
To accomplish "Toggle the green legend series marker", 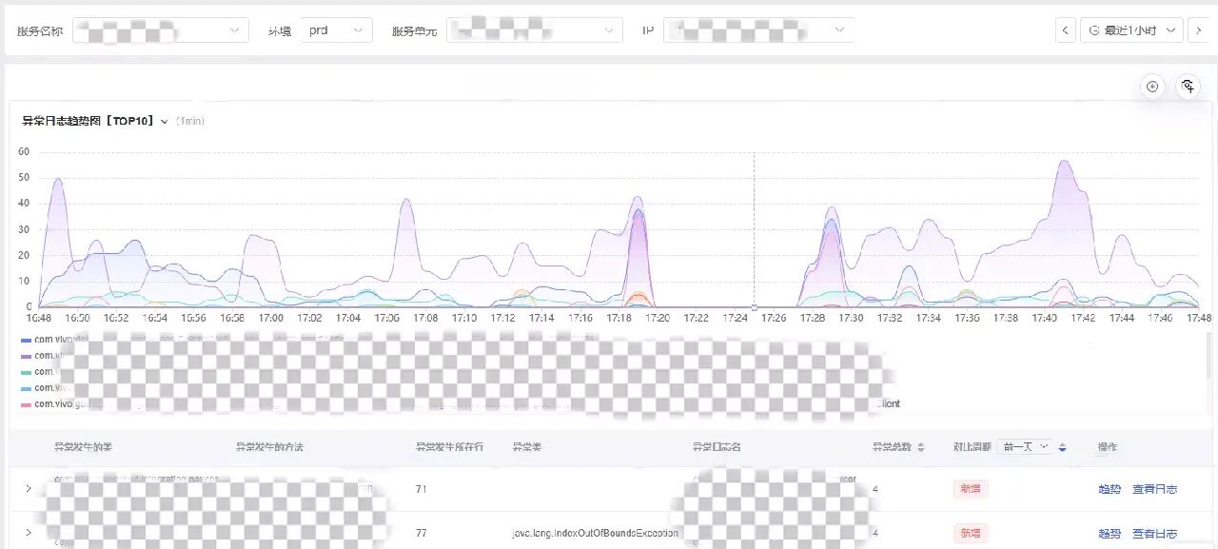I will pyautogui.click(x=26, y=372).
